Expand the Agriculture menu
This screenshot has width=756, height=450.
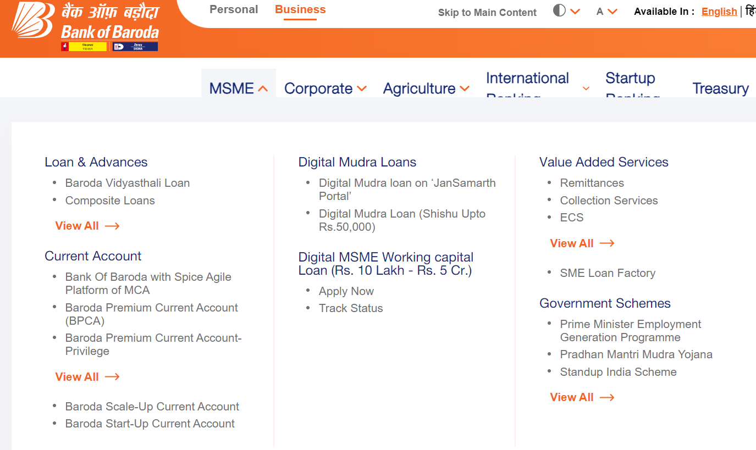pyautogui.click(x=426, y=88)
